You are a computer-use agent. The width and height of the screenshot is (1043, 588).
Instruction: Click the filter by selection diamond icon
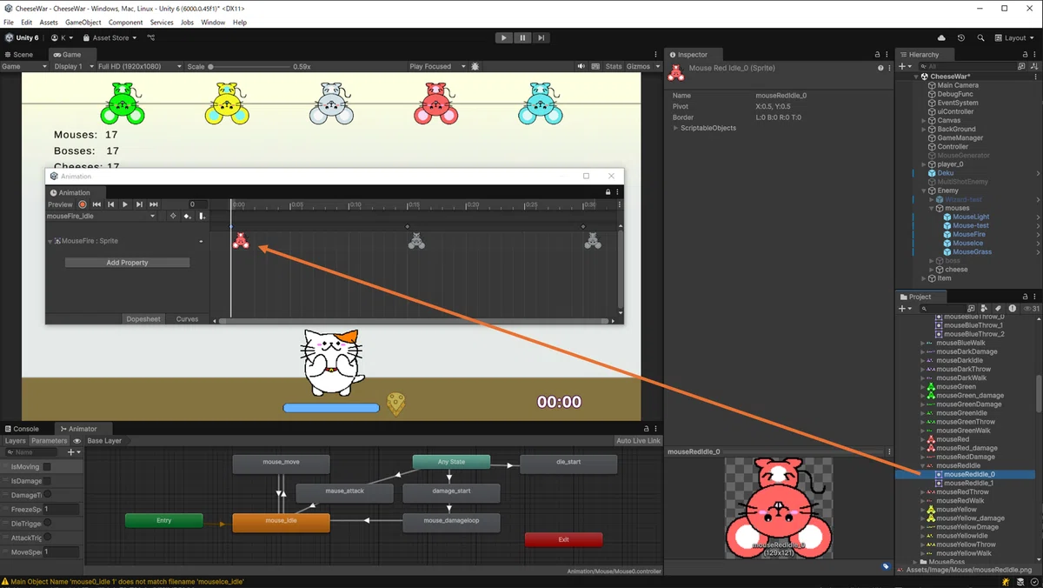(172, 216)
